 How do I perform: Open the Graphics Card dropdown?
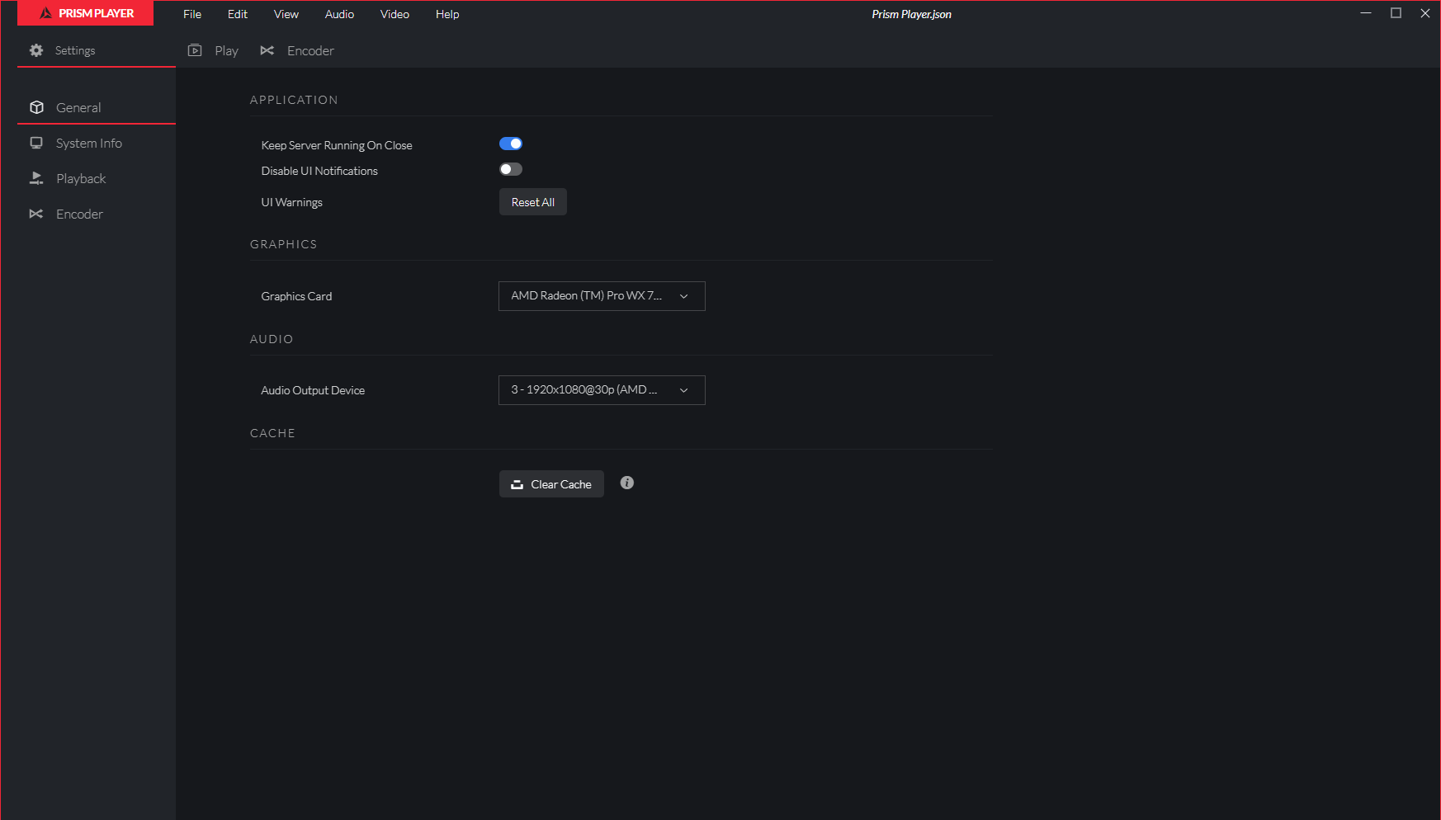(602, 295)
